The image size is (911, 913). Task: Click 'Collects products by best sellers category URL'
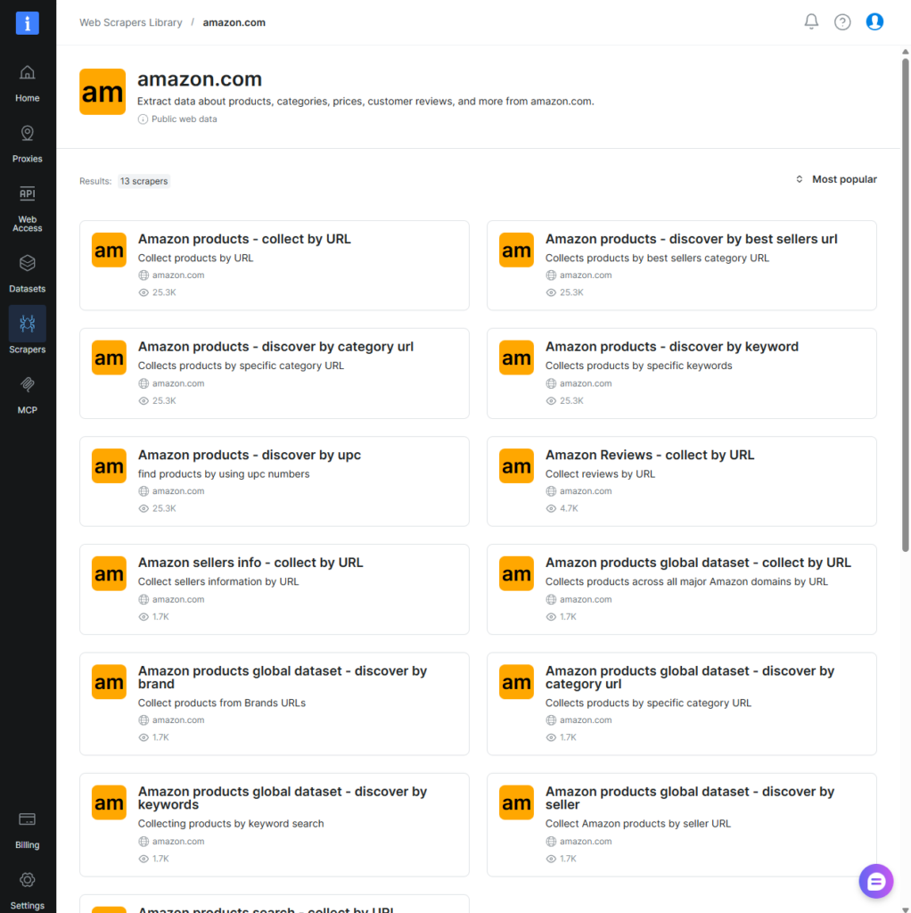click(x=657, y=258)
